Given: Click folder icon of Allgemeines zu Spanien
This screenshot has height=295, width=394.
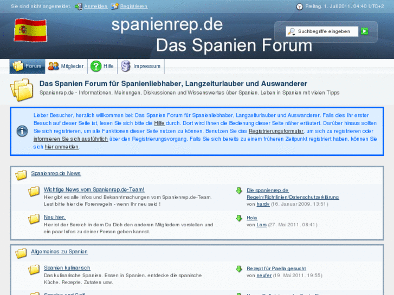Looking at the screenshot, I should coord(21,253).
